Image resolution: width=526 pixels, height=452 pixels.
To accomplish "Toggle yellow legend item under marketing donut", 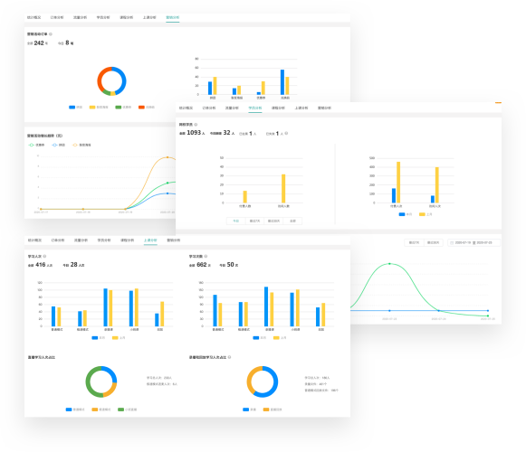I will (x=99, y=108).
